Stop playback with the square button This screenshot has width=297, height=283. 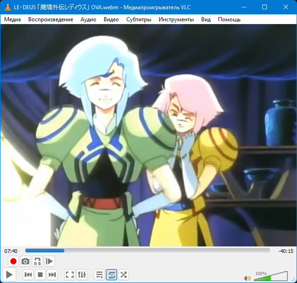40,275
